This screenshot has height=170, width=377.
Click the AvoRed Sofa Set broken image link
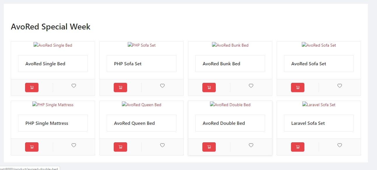[x=319, y=45]
